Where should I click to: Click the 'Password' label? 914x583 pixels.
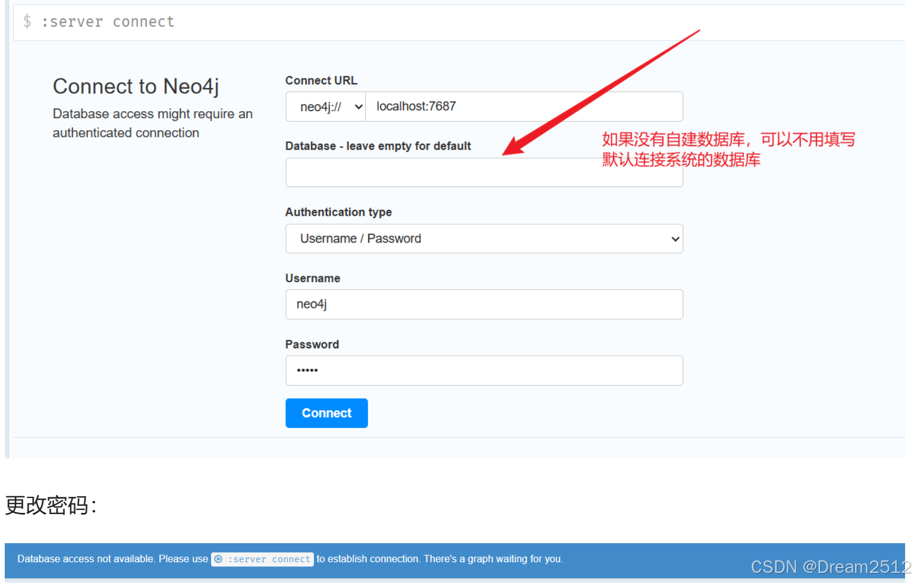312,345
